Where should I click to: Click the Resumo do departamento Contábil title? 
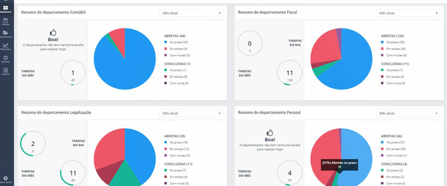53,12
